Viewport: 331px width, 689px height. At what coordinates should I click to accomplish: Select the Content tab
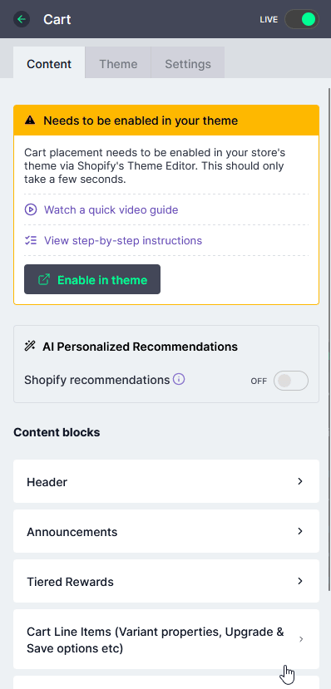(x=49, y=63)
